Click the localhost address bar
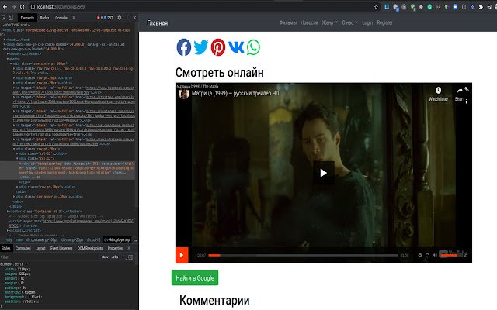Image resolution: width=497 pixels, height=310 pixels. 203,7
